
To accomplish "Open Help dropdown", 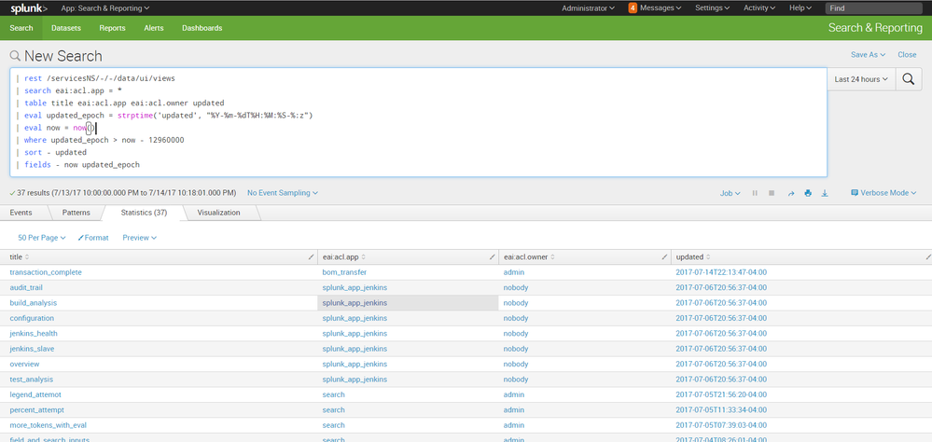I will tap(800, 8).
